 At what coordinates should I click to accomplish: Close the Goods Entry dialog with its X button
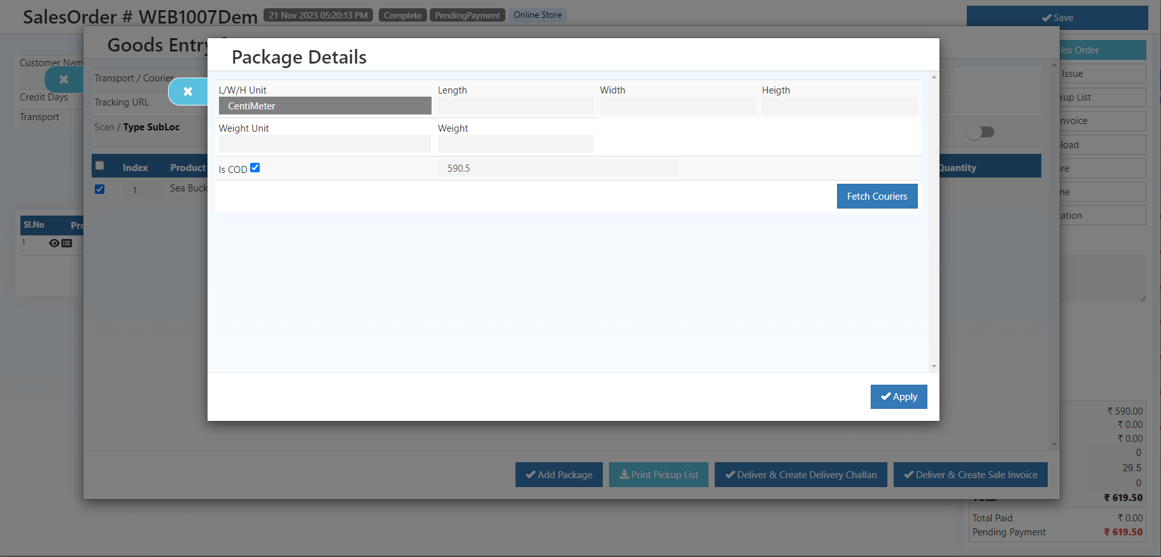[64, 79]
